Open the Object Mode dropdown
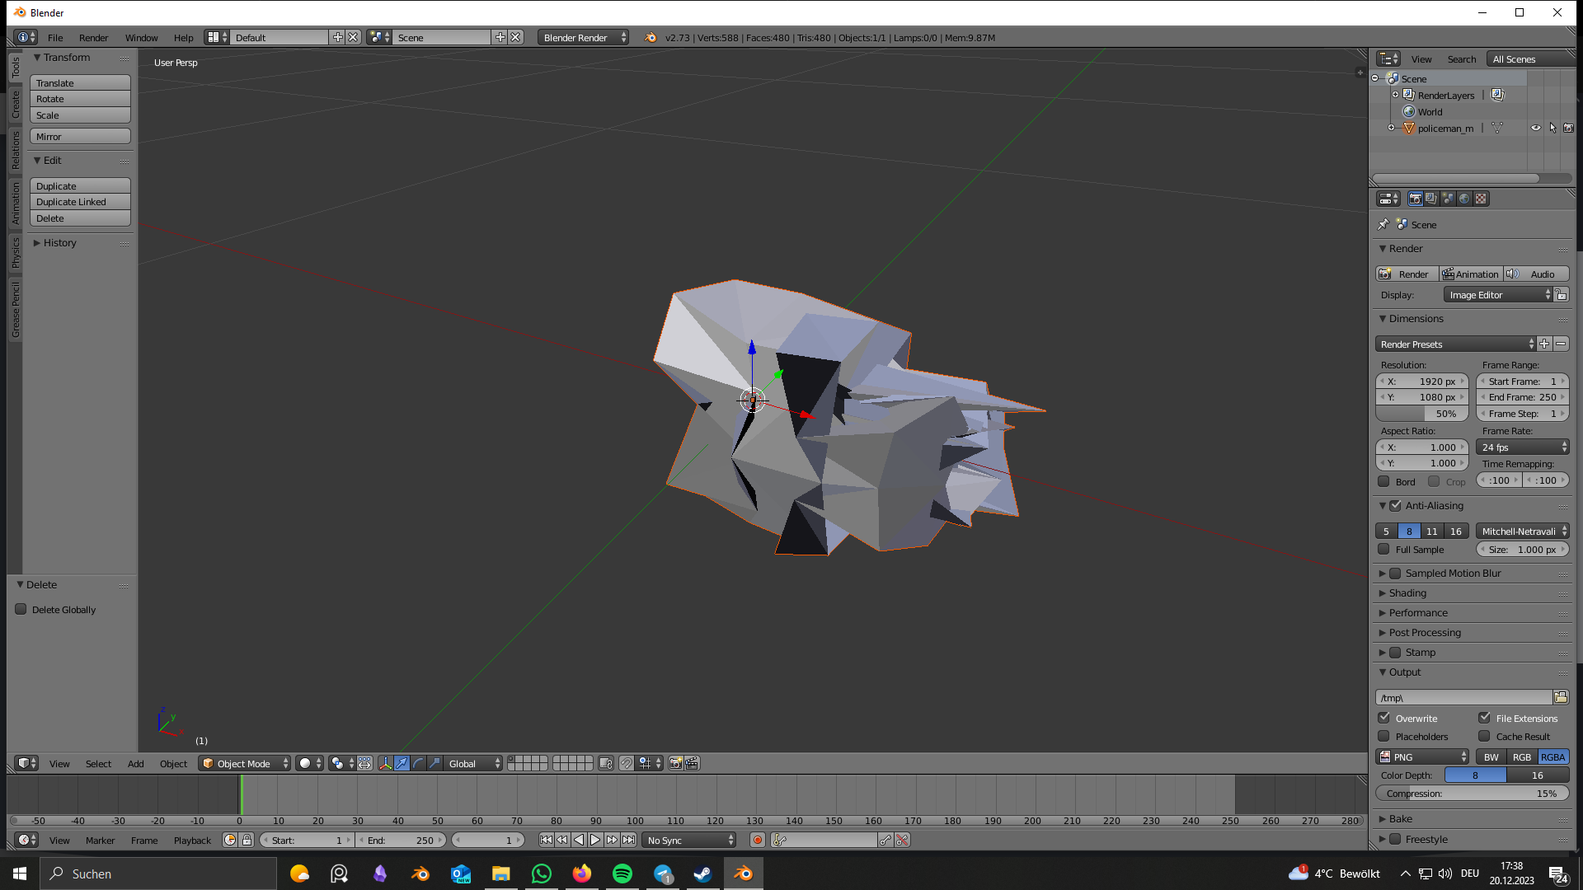This screenshot has width=1583, height=890. tap(245, 764)
